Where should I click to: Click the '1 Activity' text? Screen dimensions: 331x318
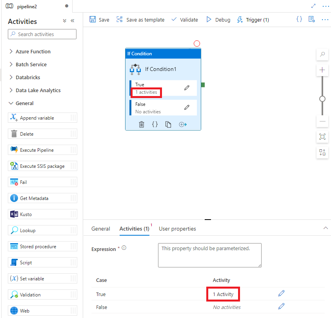[x=223, y=294]
